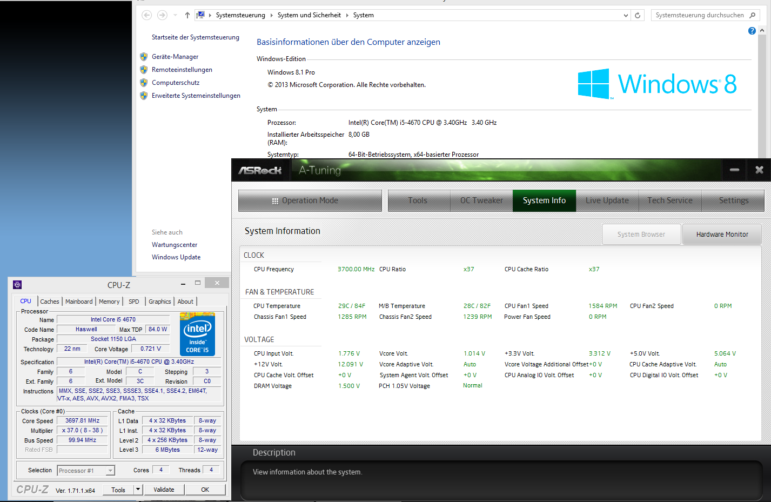Viewport: 771px width, 502px height.
Task: Click the Code Name value Haswell
Action: pyautogui.click(x=86, y=329)
